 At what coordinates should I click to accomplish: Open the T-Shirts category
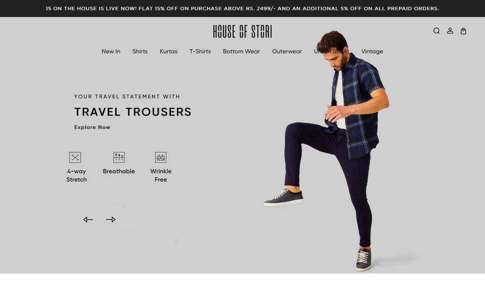200,51
